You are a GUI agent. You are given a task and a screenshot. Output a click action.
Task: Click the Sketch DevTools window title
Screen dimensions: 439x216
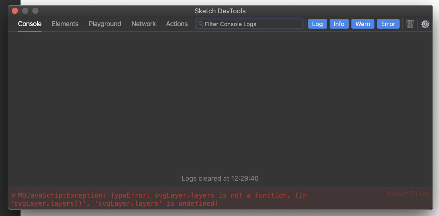coord(220,11)
